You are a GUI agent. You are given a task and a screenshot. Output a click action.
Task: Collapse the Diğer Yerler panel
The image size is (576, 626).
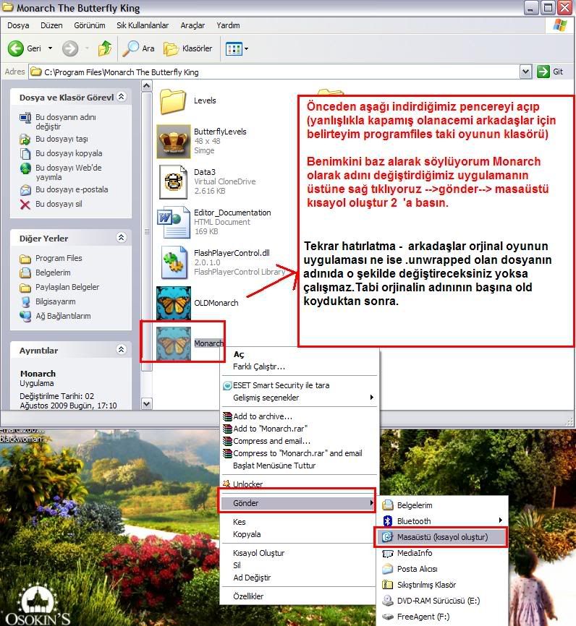pos(122,238)
